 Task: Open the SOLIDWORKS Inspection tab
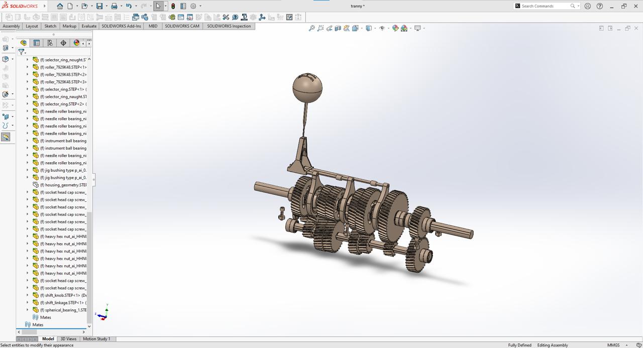[x=229, y=26]
